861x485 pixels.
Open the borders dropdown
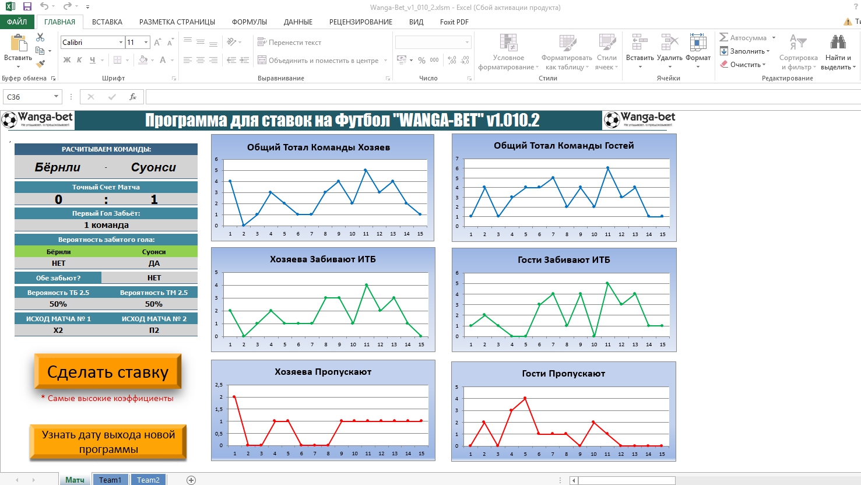pyautogui.click(x=128, y=60)
